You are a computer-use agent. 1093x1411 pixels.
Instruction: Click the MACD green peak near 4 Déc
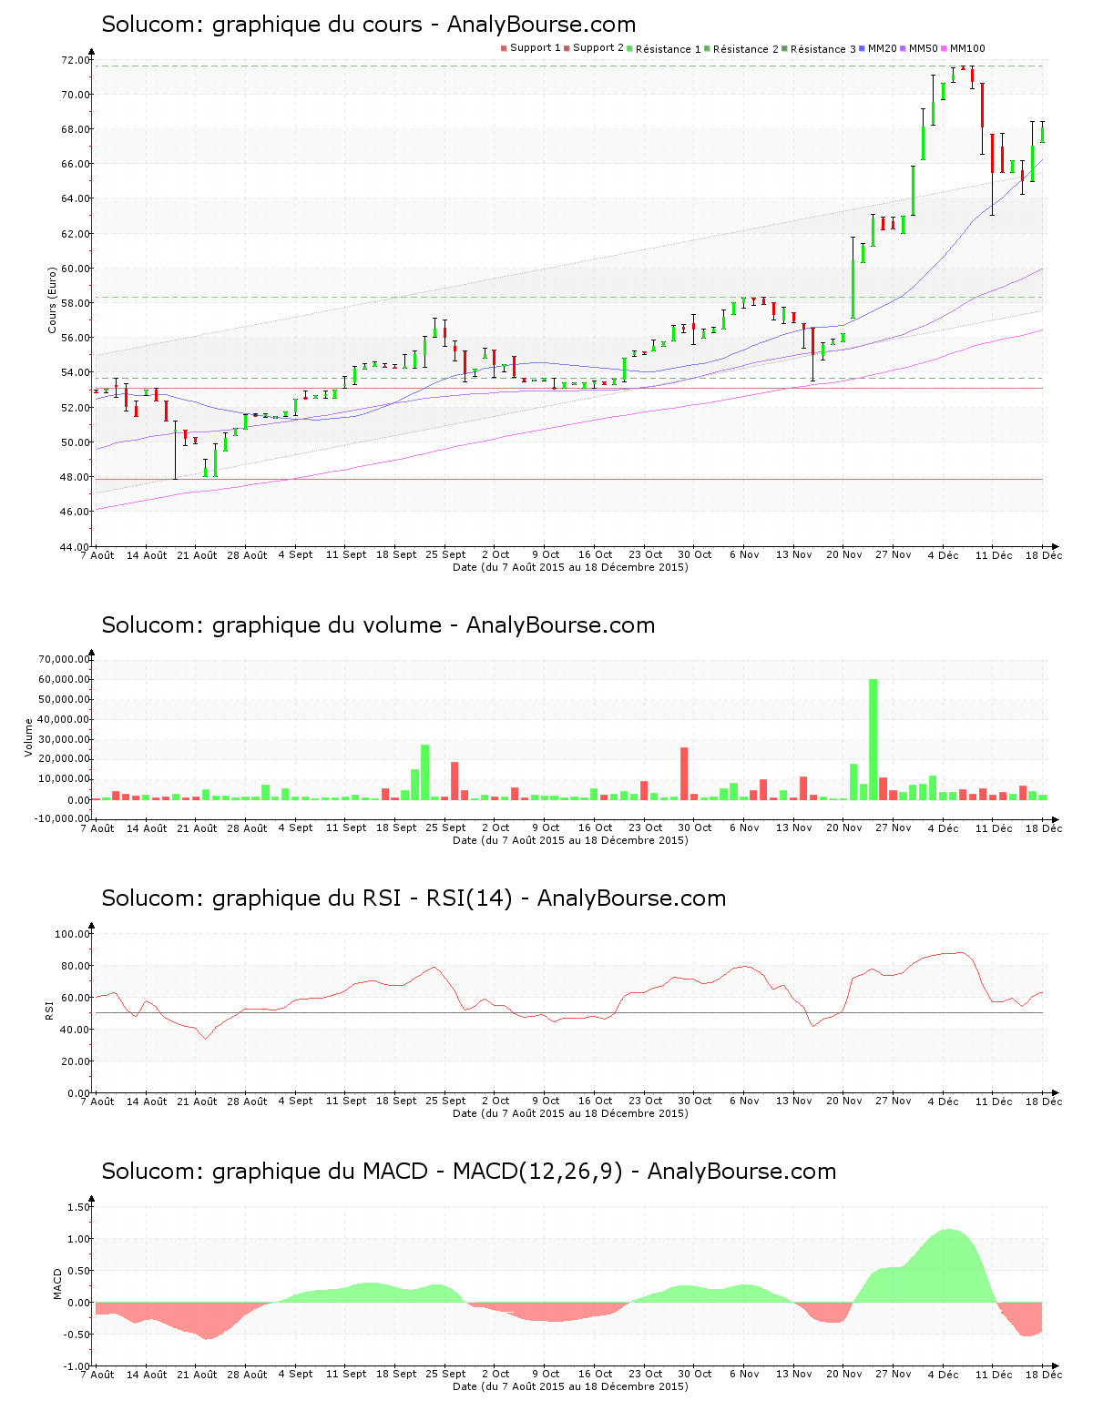tap(948, 1265)
